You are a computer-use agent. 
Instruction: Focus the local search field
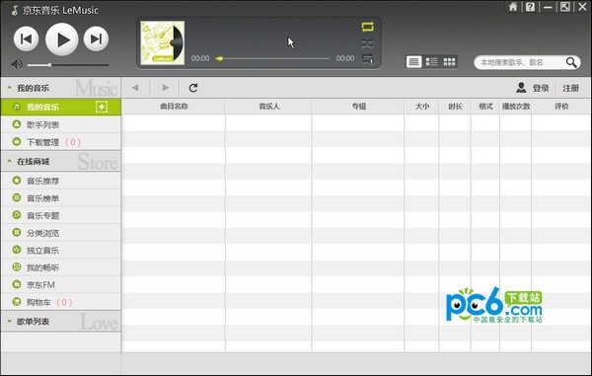(x=521, y=62)
